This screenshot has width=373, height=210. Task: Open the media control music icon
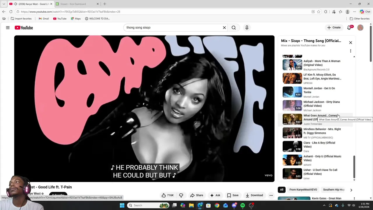click(x=334, y=12)
